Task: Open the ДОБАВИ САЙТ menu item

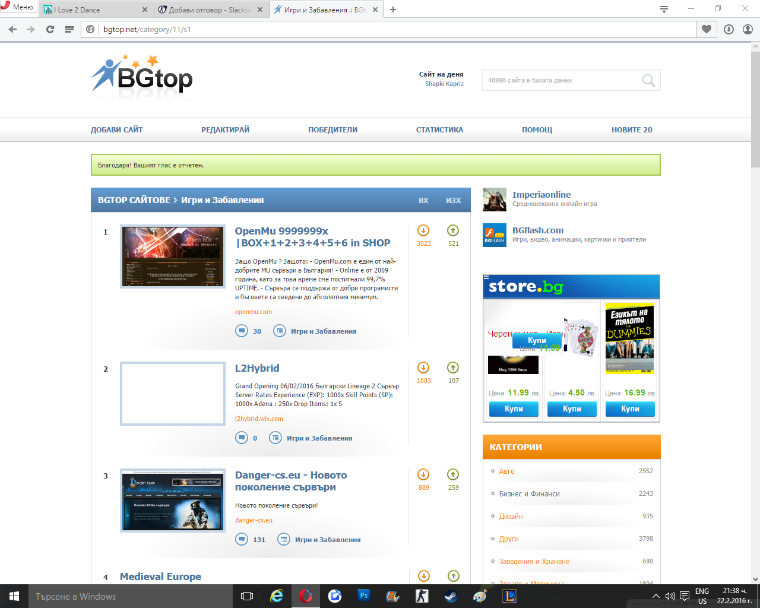Action: click(x=116, y=129)
